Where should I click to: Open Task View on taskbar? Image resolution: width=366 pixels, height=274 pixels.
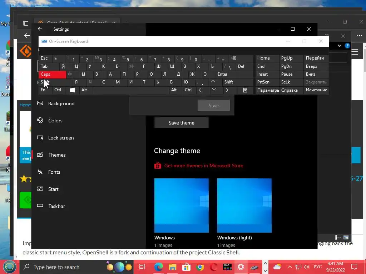(142, 267)
